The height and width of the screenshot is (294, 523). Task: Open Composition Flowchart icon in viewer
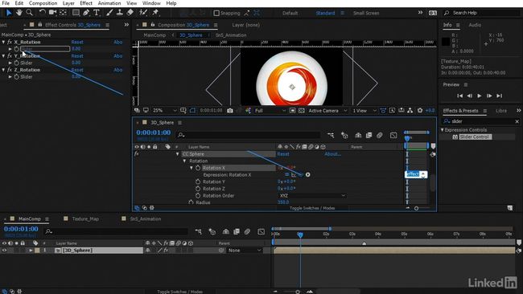click(410, 111)
